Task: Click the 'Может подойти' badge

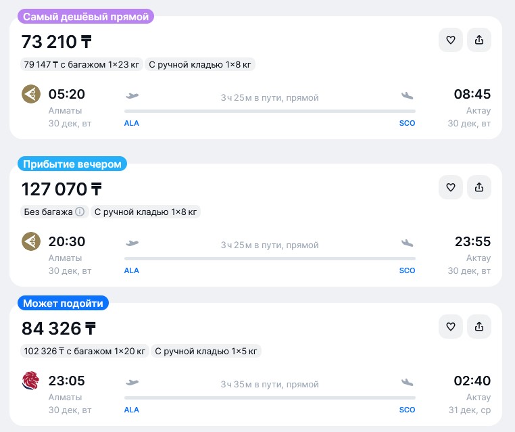Action: (64, 304)
